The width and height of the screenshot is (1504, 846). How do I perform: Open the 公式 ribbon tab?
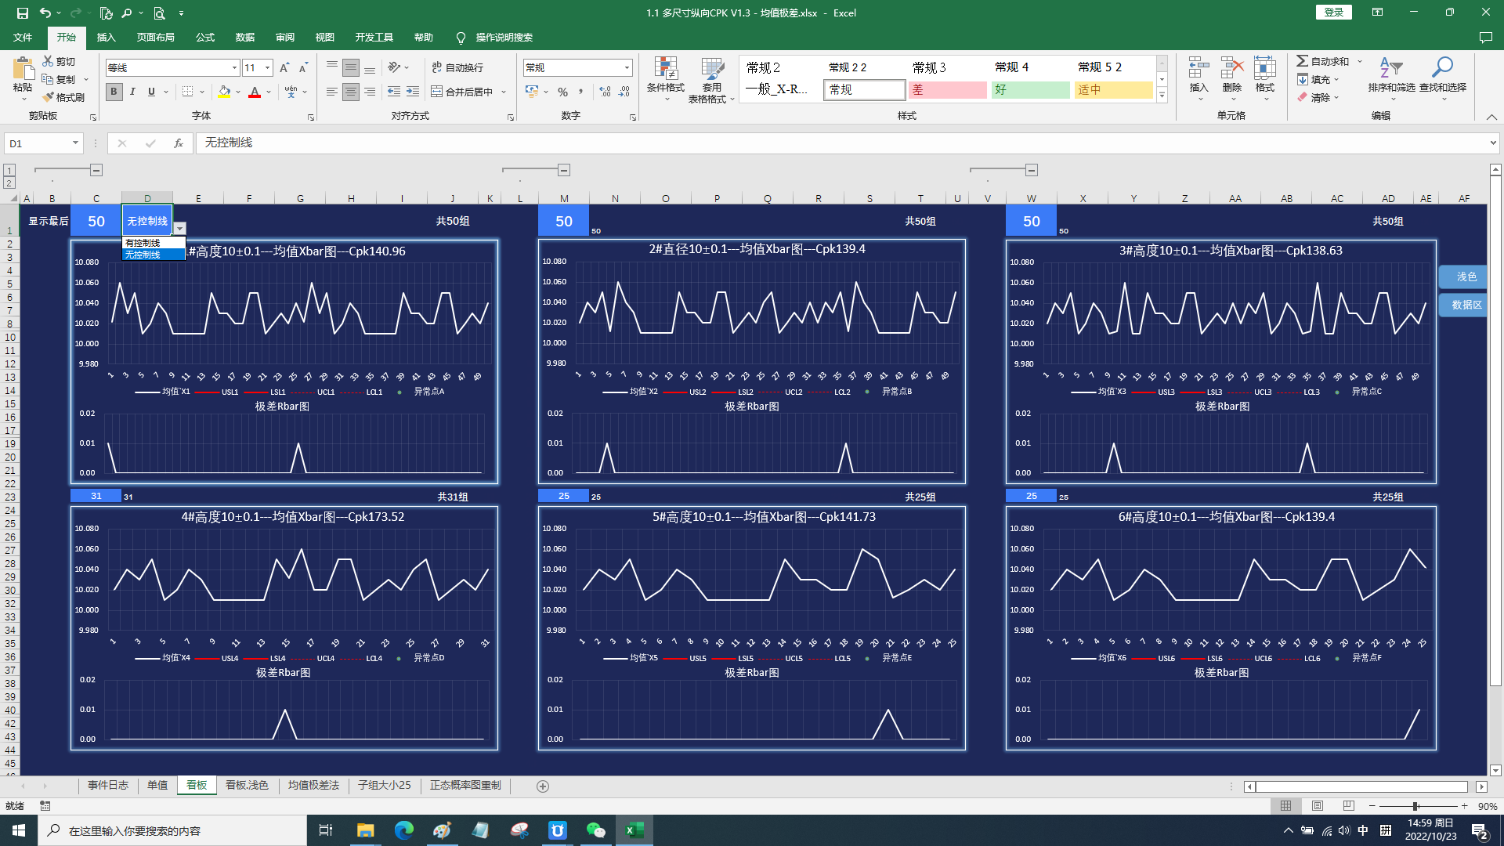coord(205,38)
